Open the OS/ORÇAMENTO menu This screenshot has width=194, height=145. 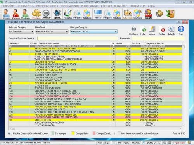click(70, 6)
